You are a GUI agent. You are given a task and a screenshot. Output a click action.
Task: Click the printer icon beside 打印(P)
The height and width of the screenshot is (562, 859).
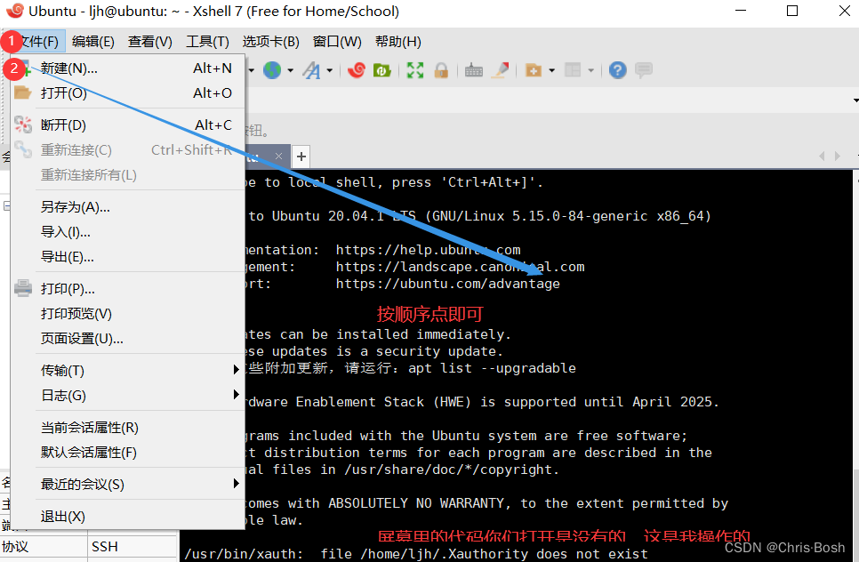coord(23,288)
